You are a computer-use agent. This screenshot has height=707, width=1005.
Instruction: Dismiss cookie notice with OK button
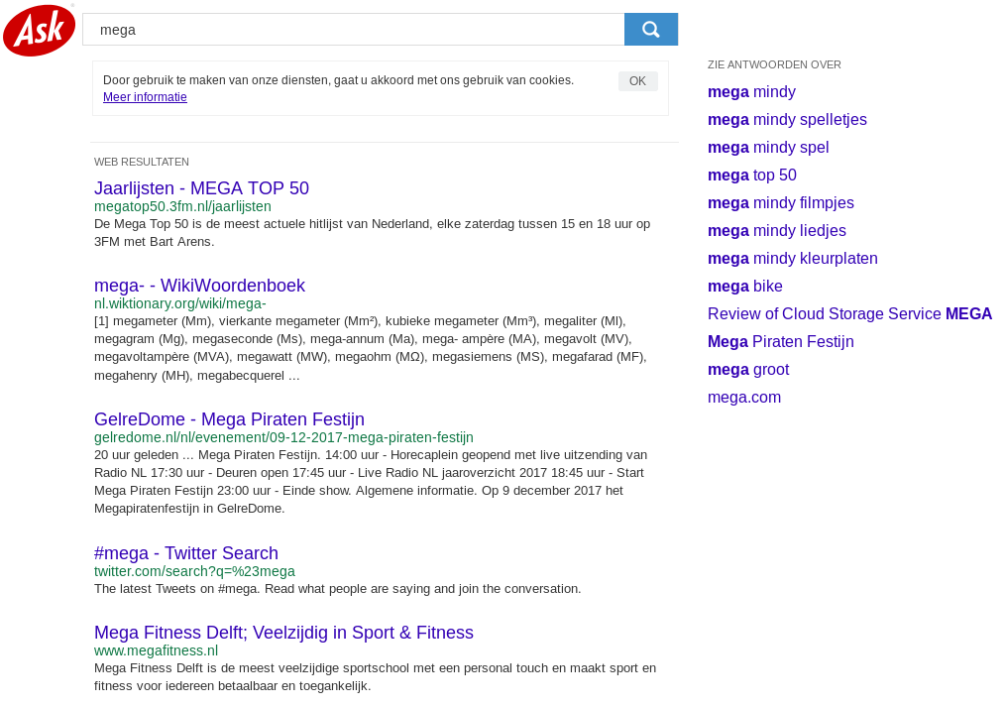pos(637,81)
